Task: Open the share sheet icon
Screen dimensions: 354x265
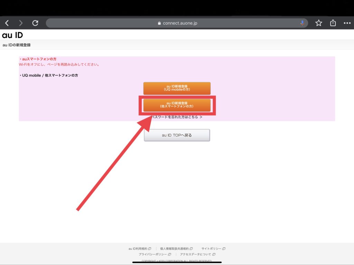Action: point(333,23)
